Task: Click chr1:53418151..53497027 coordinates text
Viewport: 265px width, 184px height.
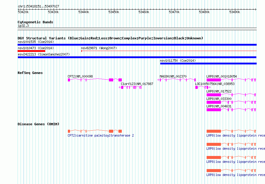Action: click(x=38, y=7)
